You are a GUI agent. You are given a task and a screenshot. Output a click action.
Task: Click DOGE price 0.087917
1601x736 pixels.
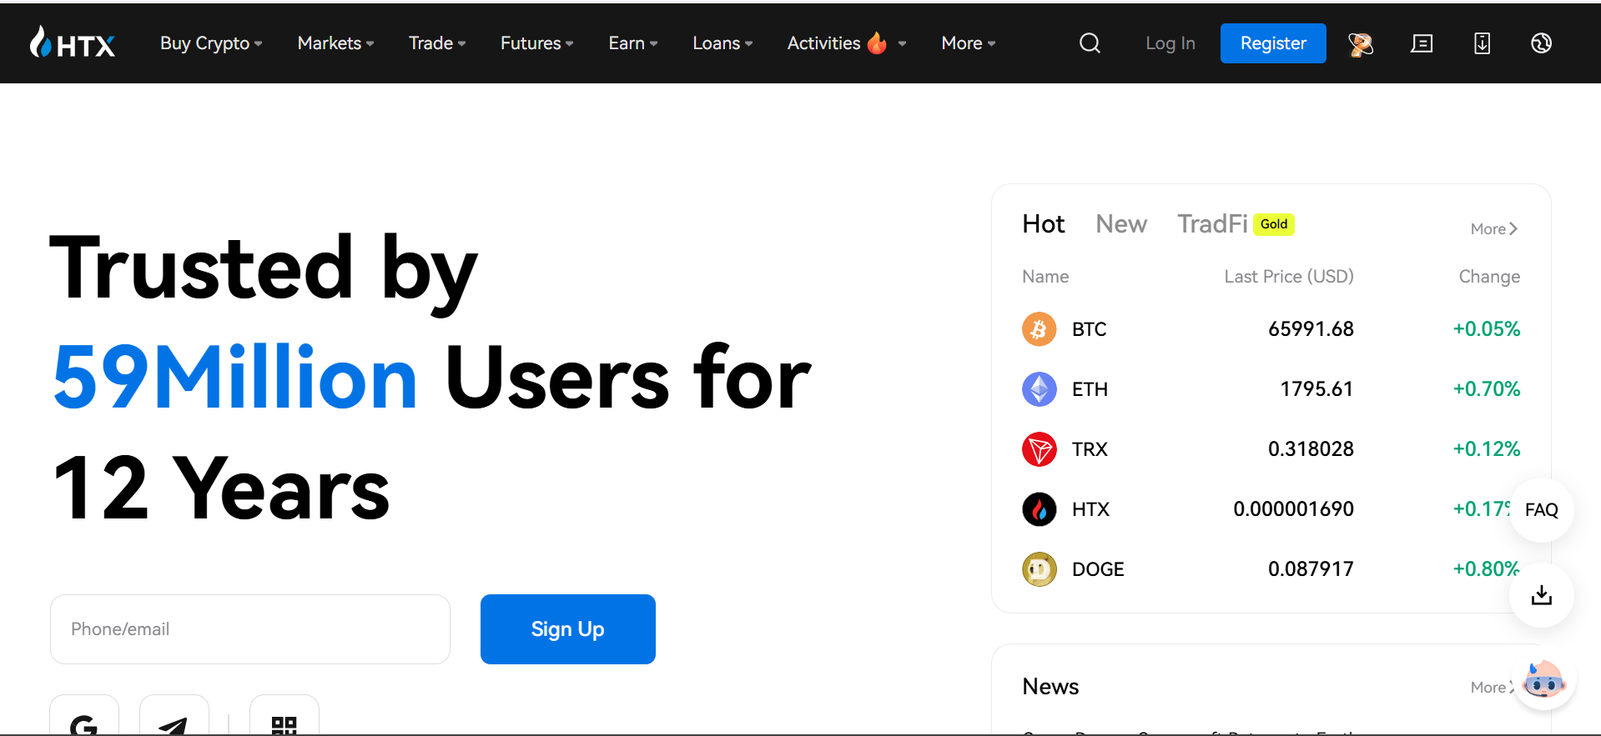click(x=1311, y=569)
